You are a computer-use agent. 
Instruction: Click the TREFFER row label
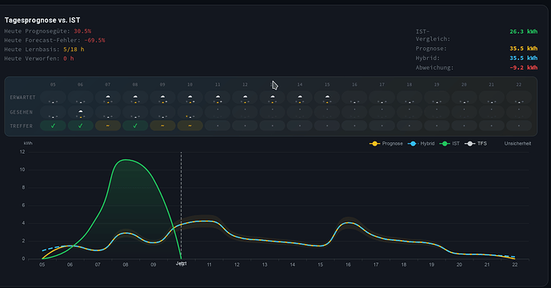[21, 126]
